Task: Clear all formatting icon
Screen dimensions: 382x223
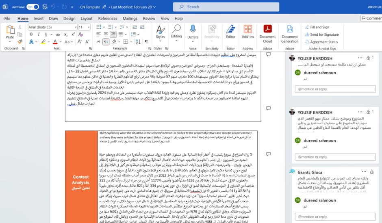Action: (x=80, y=35)
